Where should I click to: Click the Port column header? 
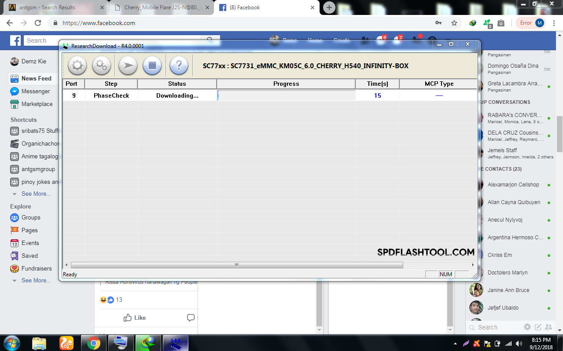pos(74,84)
